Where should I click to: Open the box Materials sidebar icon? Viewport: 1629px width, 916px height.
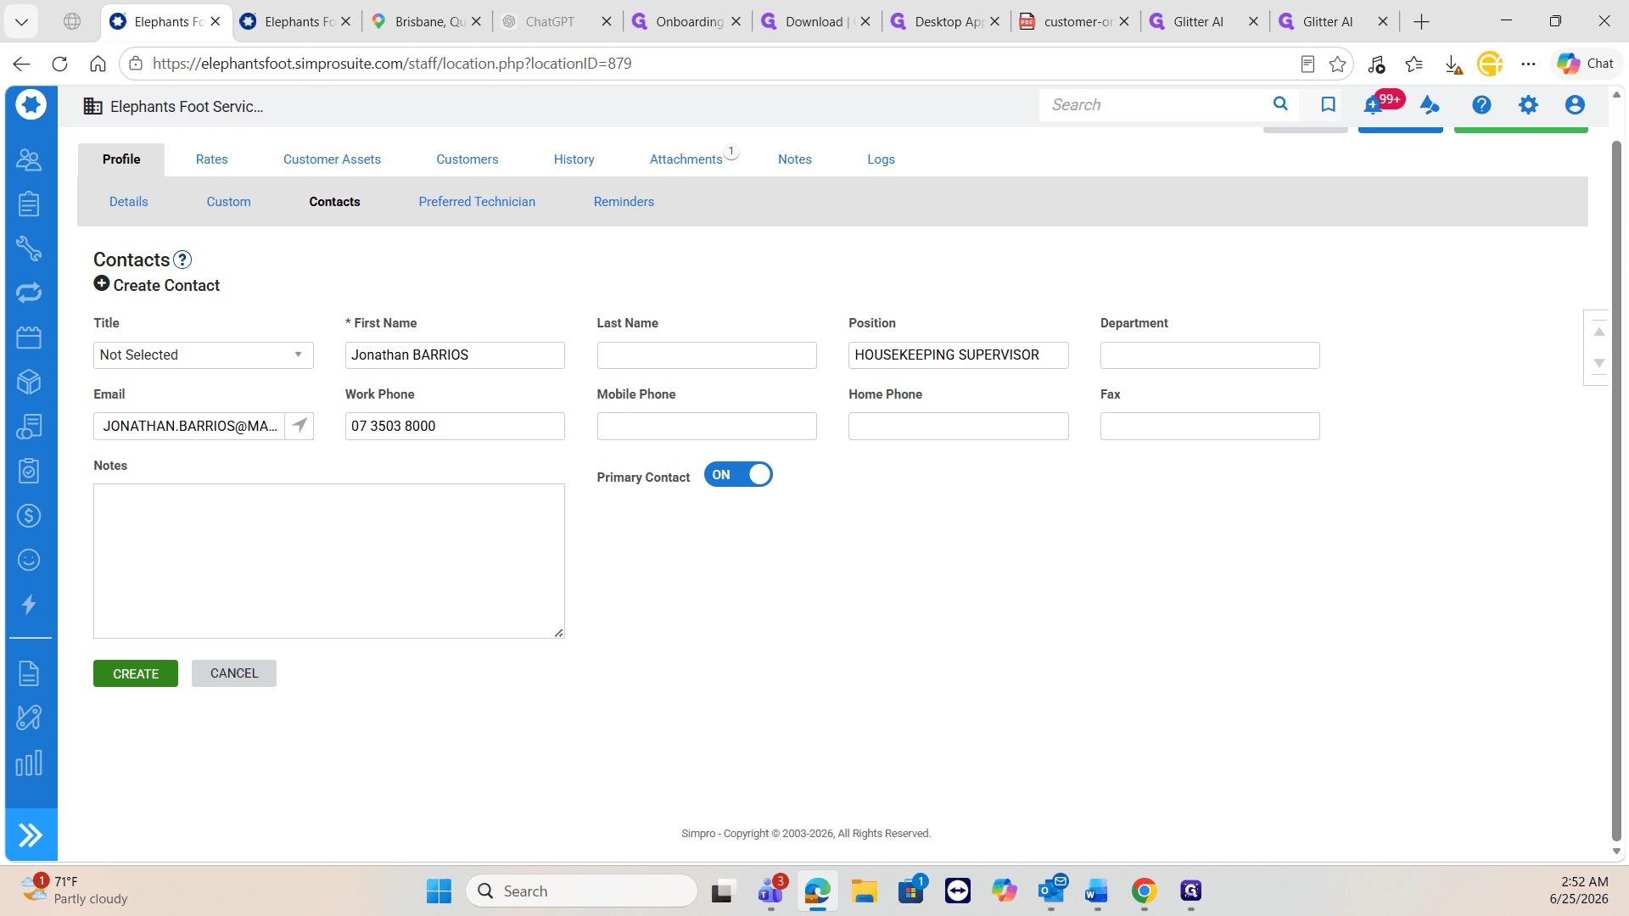click(29, 382)
